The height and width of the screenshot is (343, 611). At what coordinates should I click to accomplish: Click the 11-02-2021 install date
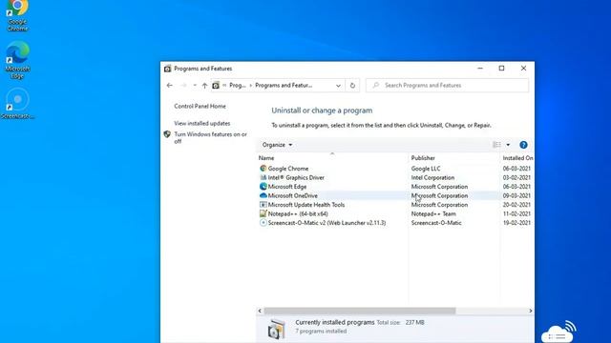(x=516, y=213)
